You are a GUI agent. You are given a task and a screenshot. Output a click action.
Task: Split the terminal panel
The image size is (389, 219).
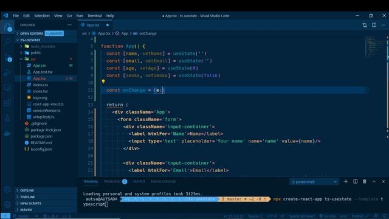click(355, 181)
